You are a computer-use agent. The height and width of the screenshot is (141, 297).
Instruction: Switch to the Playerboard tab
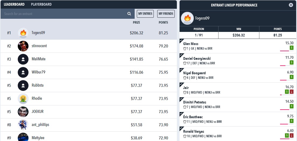[41, 4]
